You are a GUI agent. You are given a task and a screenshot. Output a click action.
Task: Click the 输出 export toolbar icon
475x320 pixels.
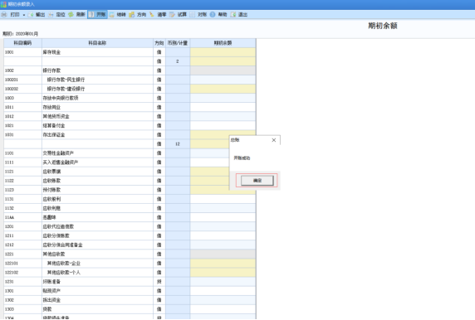(31, 15)
